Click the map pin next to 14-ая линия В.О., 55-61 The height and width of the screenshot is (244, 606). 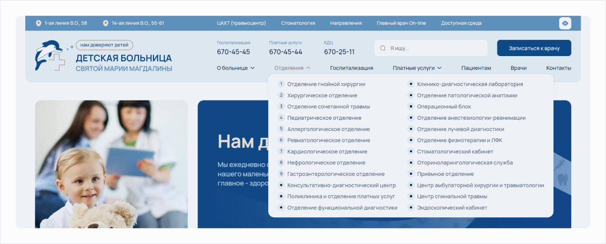[106, 23]
